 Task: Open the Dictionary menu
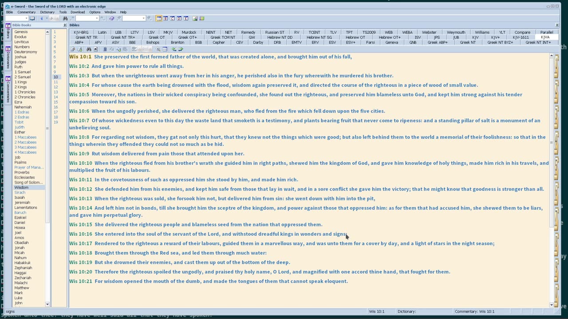47,12
